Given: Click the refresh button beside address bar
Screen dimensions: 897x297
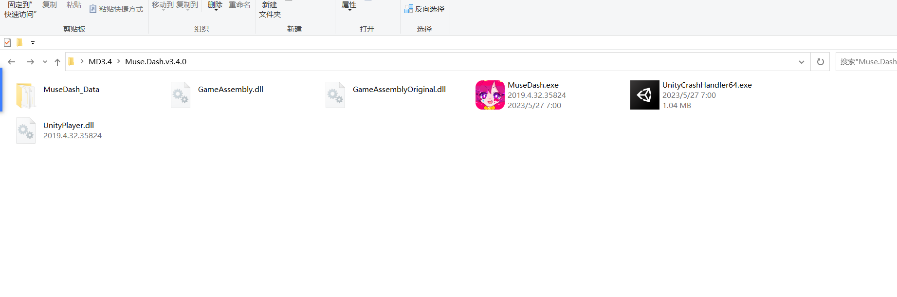Looking at the screenshot, I should tap(820, 62).
